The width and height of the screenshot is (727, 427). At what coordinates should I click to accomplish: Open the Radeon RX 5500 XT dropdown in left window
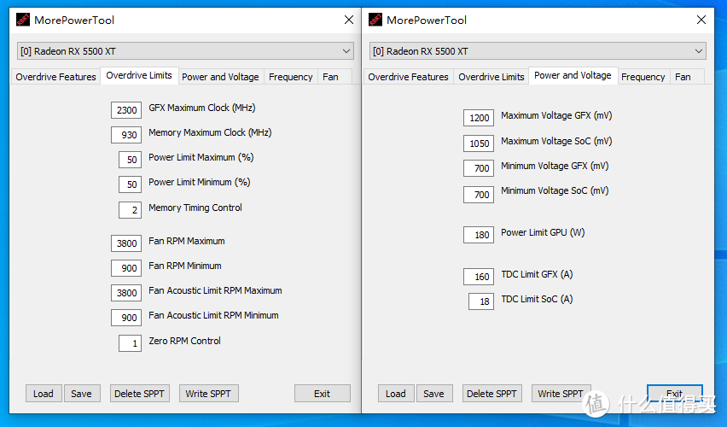pyautogui.click(x=185, y=51)
